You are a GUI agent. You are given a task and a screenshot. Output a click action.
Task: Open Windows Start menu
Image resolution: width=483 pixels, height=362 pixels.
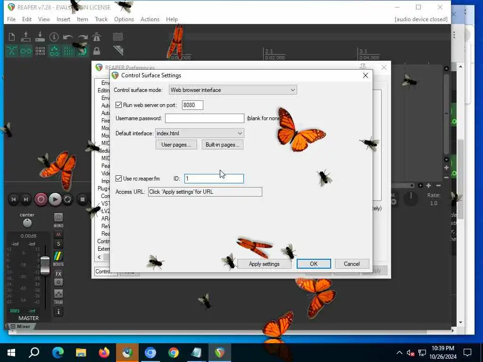(x=11, y=353)
